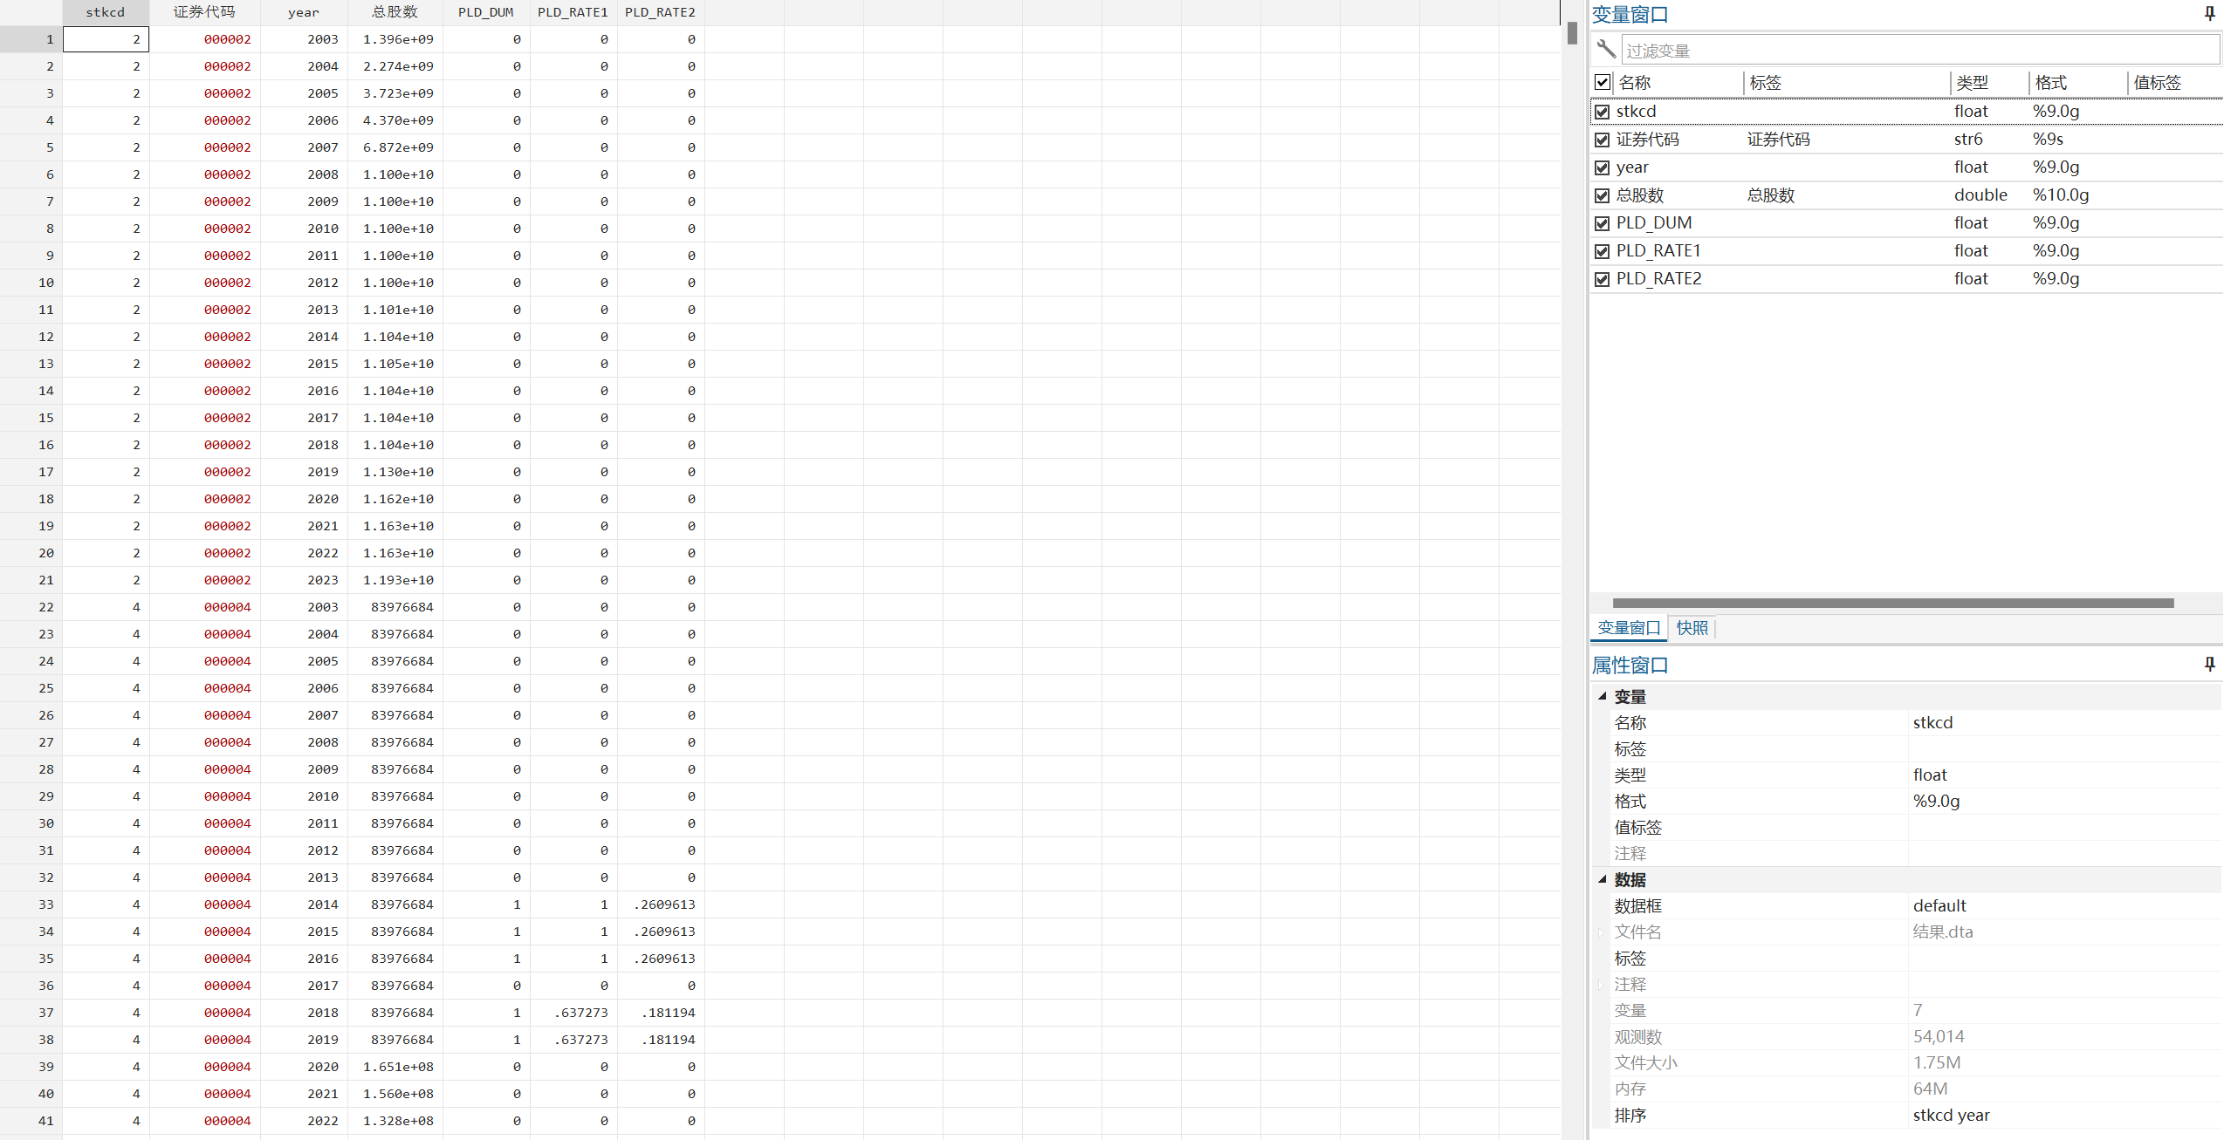Uncheck the PLD_DUM variable checkbox

pyautogui.click(x=1603, y=223)
